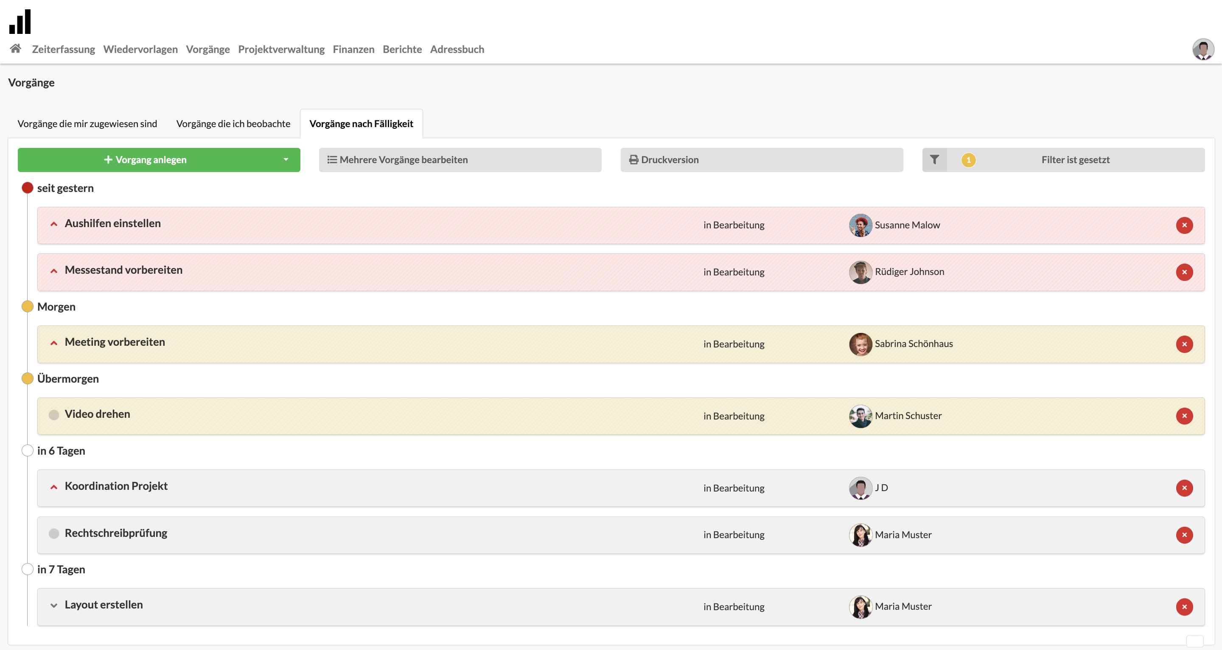Image resolution: width=1222 pixels, height=650 pixels.
Task: Click Susanne Malow's avatar picture
Action: point(860,225)
